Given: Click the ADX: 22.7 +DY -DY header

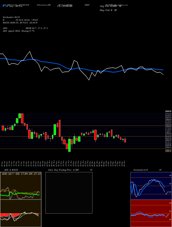Looking at the screenshot, I should click(x=21, y=174).
